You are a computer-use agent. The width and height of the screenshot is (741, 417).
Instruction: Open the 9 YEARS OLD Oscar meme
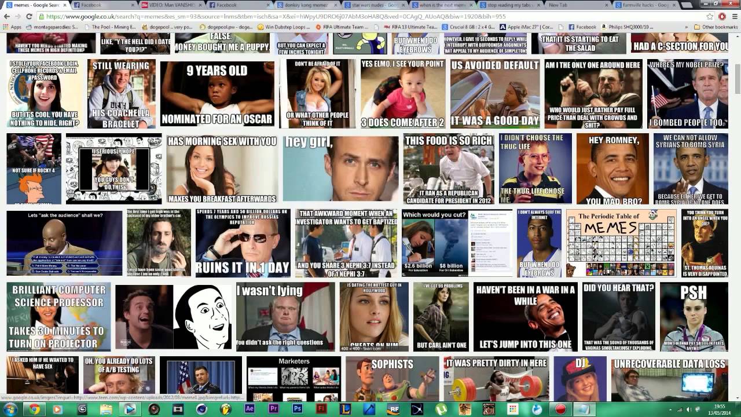[x=217, y=94]
